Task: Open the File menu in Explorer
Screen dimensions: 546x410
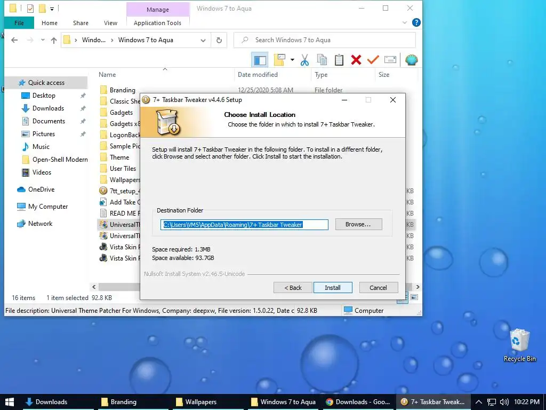Action: (19, 22)
